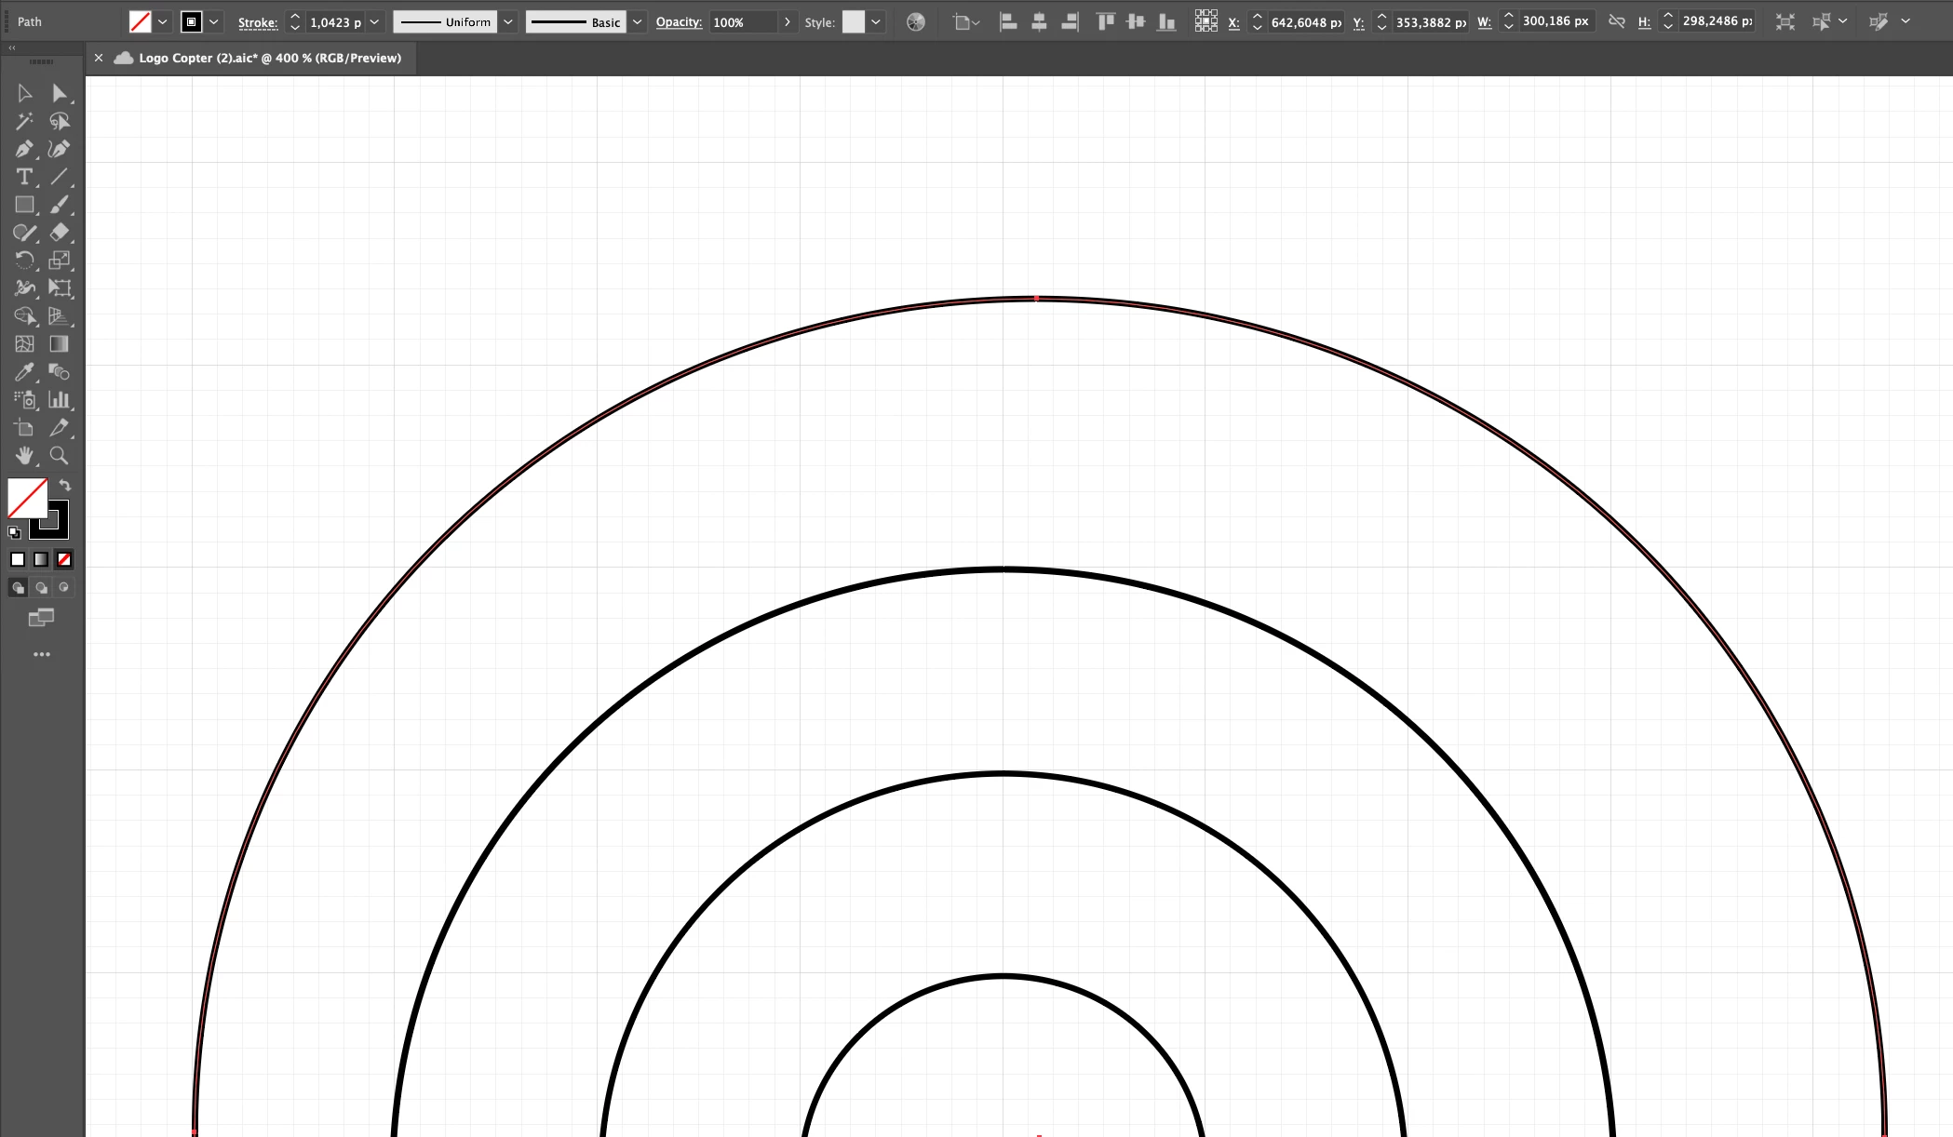
Task: Click the W width input field
Action: tap(1556, 22)
